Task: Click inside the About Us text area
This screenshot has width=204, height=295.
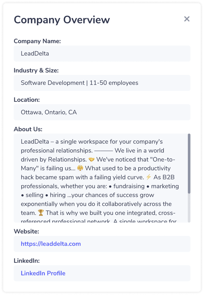Action: click(101, 178)
